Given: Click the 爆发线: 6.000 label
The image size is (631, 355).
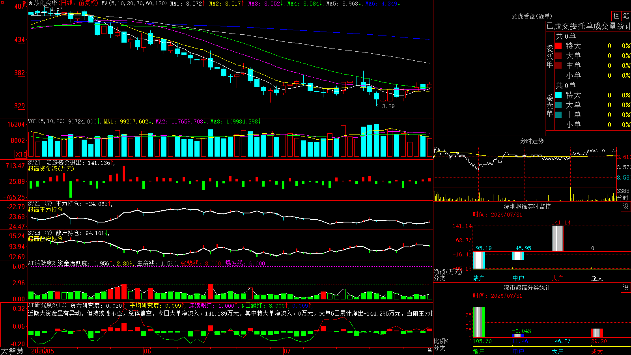Looking at the screenshot, I should click(245, 263).
